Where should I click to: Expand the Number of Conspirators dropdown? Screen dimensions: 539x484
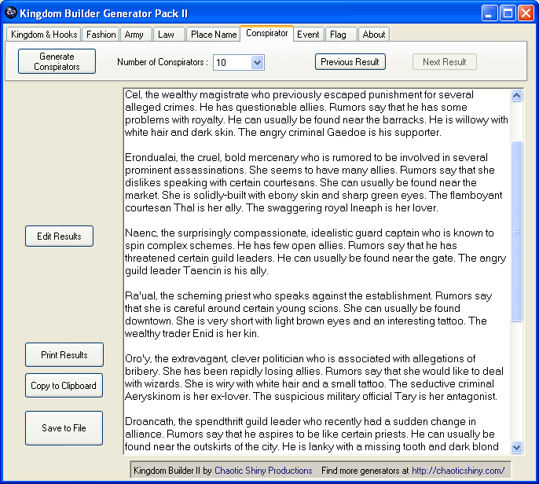pos(257,63)
